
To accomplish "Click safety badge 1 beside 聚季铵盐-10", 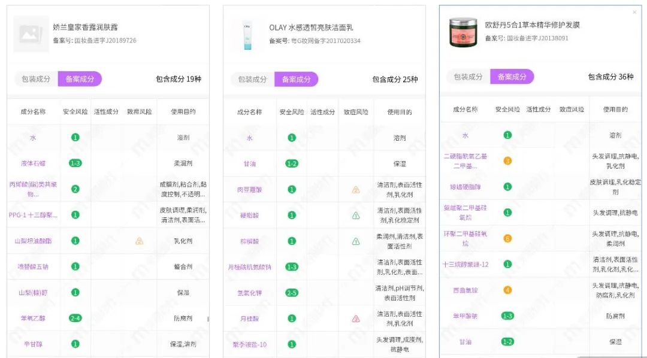I will point(292,344).
